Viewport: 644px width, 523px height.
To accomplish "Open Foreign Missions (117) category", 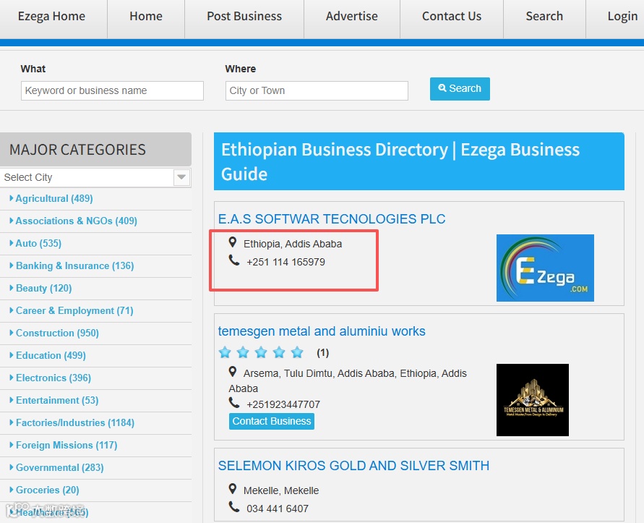I will [x=66, y=445].
